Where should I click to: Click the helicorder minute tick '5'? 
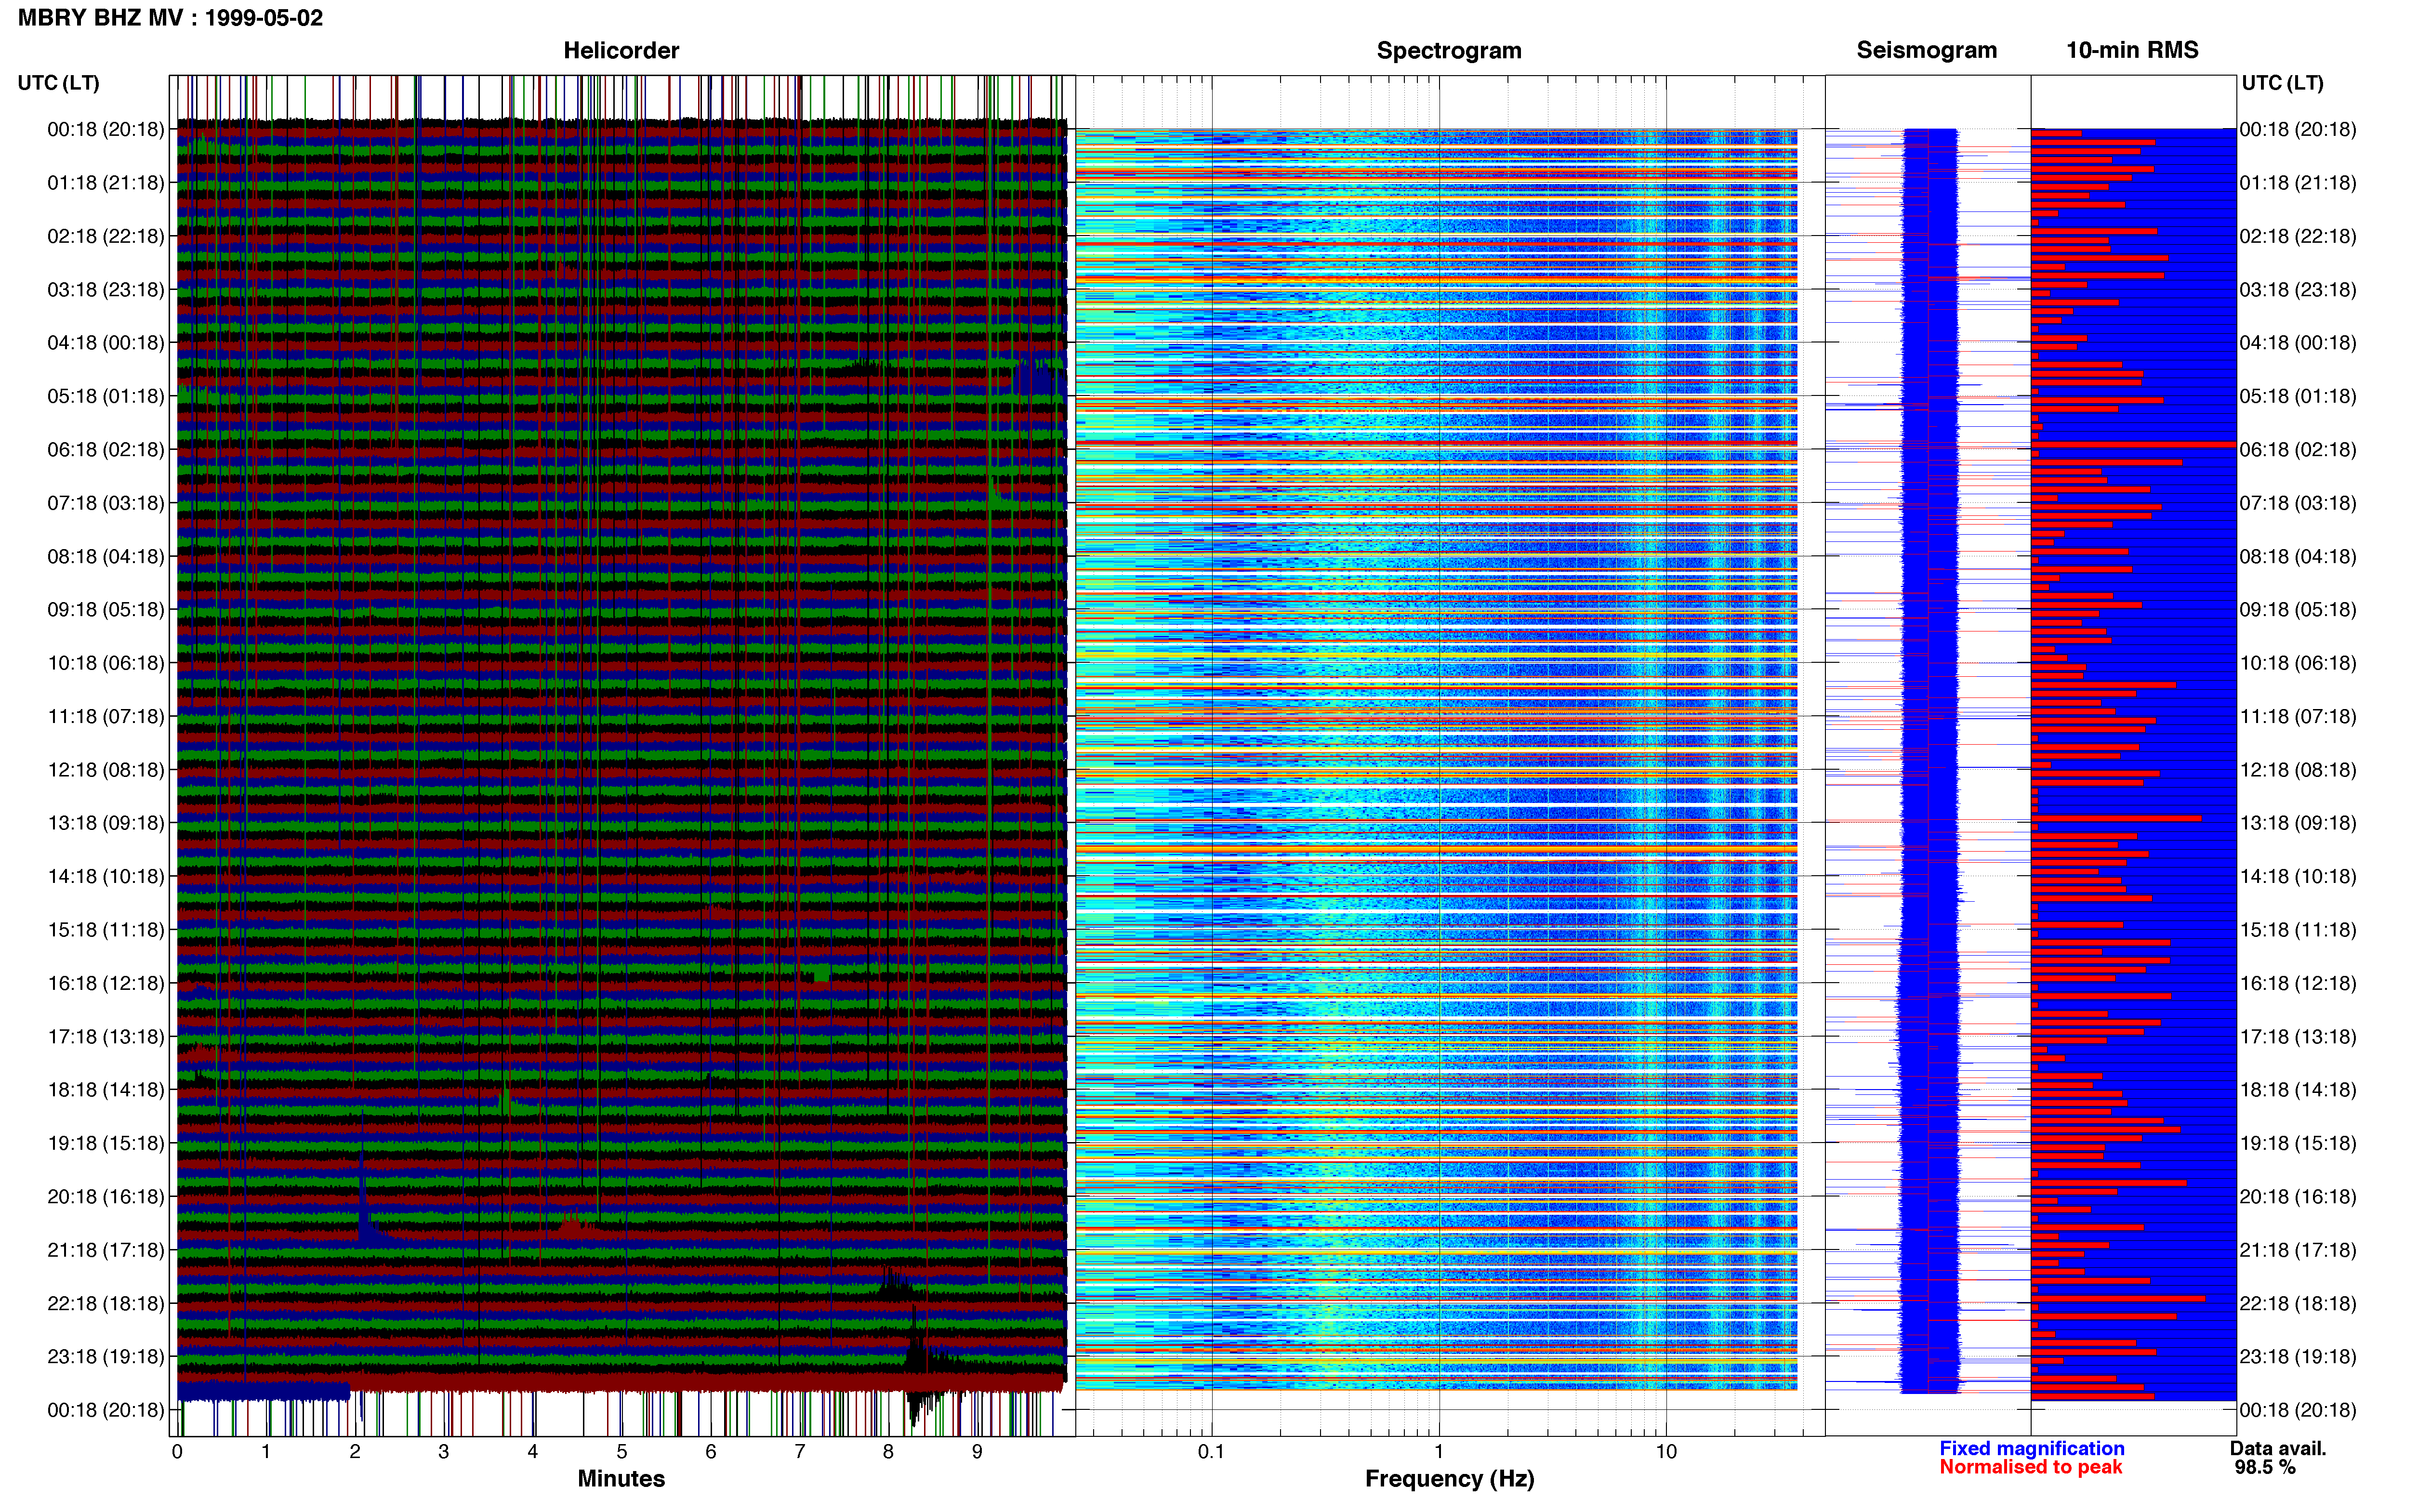point(622,1452)
